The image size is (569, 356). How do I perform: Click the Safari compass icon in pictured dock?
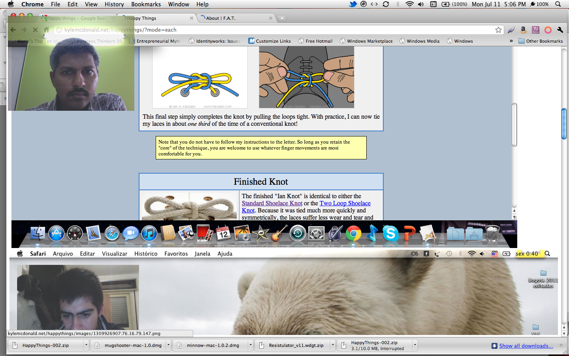click(x=112, y=233)
